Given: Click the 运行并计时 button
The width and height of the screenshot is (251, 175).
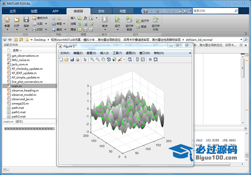Looking at the screenshot, I should pos(156,23).
